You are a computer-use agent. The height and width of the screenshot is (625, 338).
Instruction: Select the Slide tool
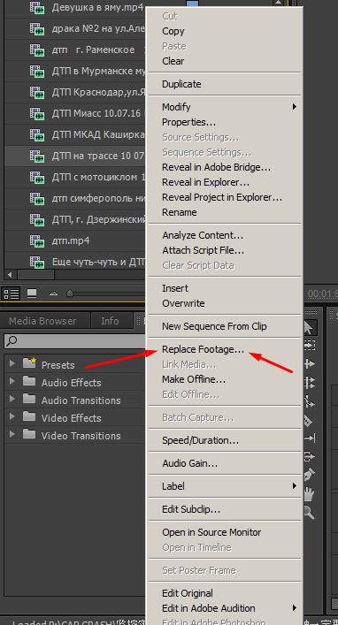(x=310, y=456)
